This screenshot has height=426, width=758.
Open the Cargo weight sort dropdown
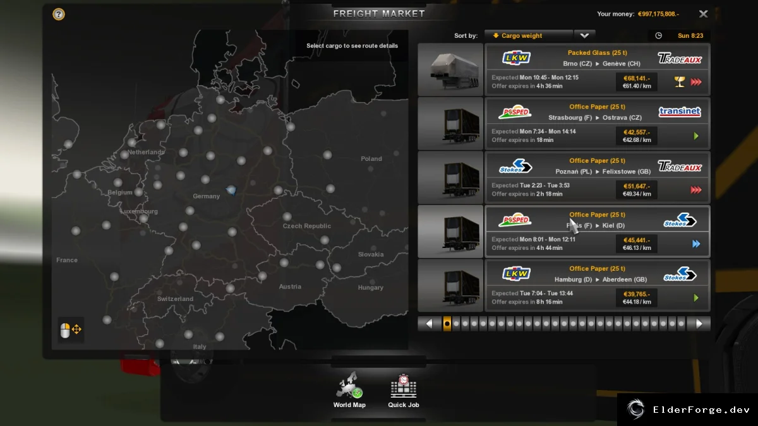point(529,36)
